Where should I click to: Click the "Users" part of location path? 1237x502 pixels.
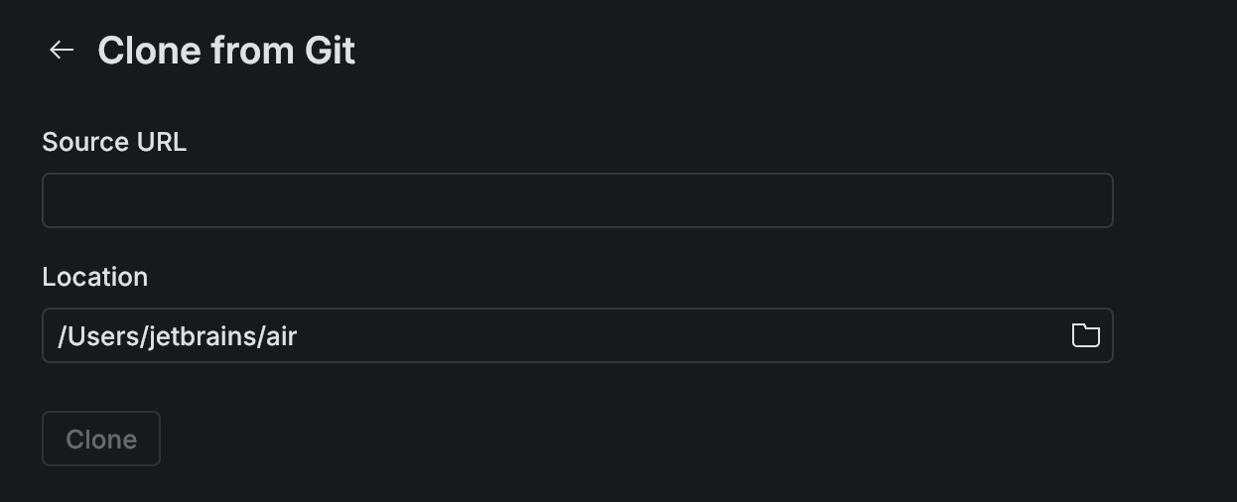(x=102, y=336)
